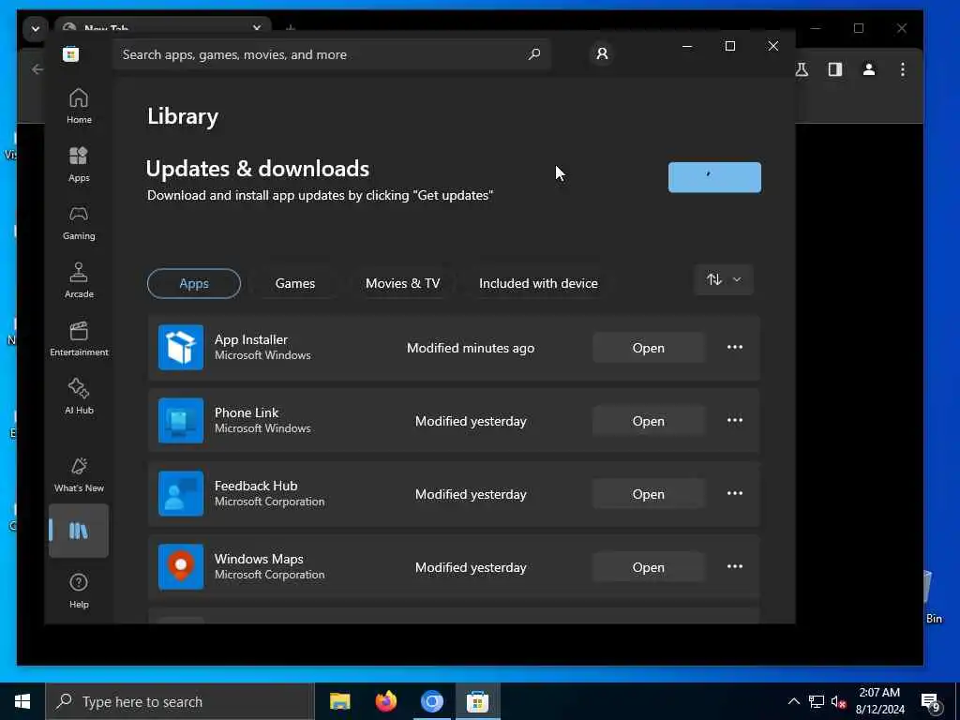The height and width of the screenshot is (720, 960).
Task: Click the App Installer name text
Action: [251, 339]
